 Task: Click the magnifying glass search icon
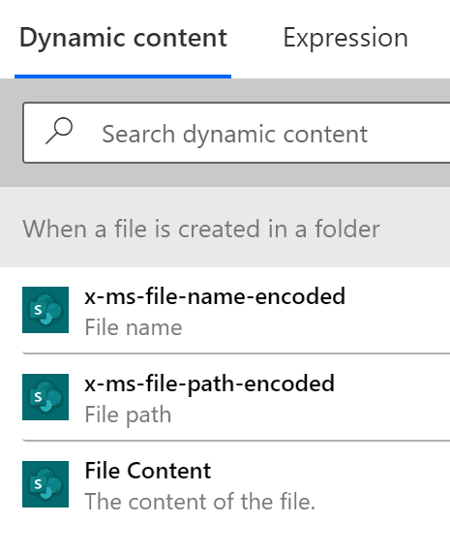pyautogui.click(x=59, y=131)
